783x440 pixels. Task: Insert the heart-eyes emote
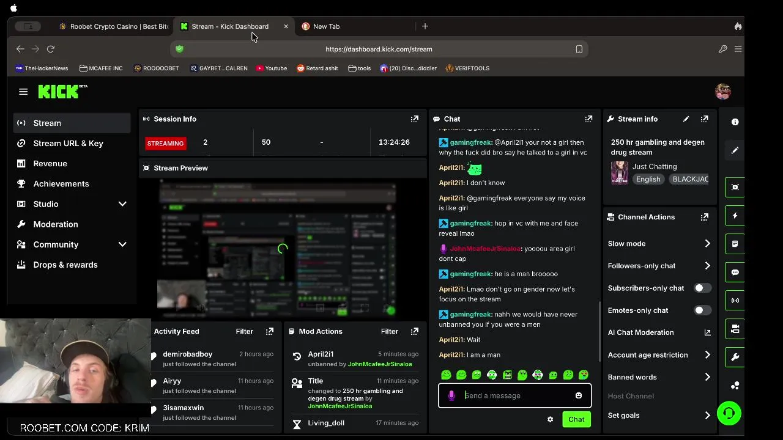pos(584,375)
